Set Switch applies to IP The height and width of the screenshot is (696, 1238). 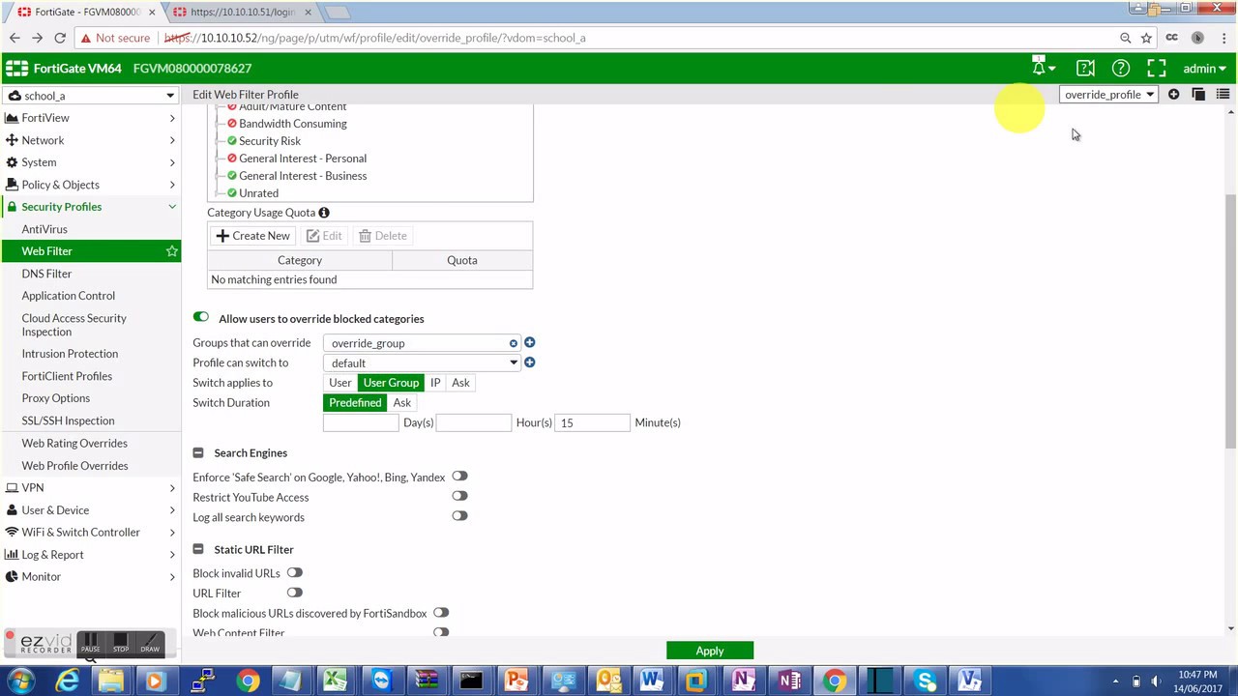[435, 383]
